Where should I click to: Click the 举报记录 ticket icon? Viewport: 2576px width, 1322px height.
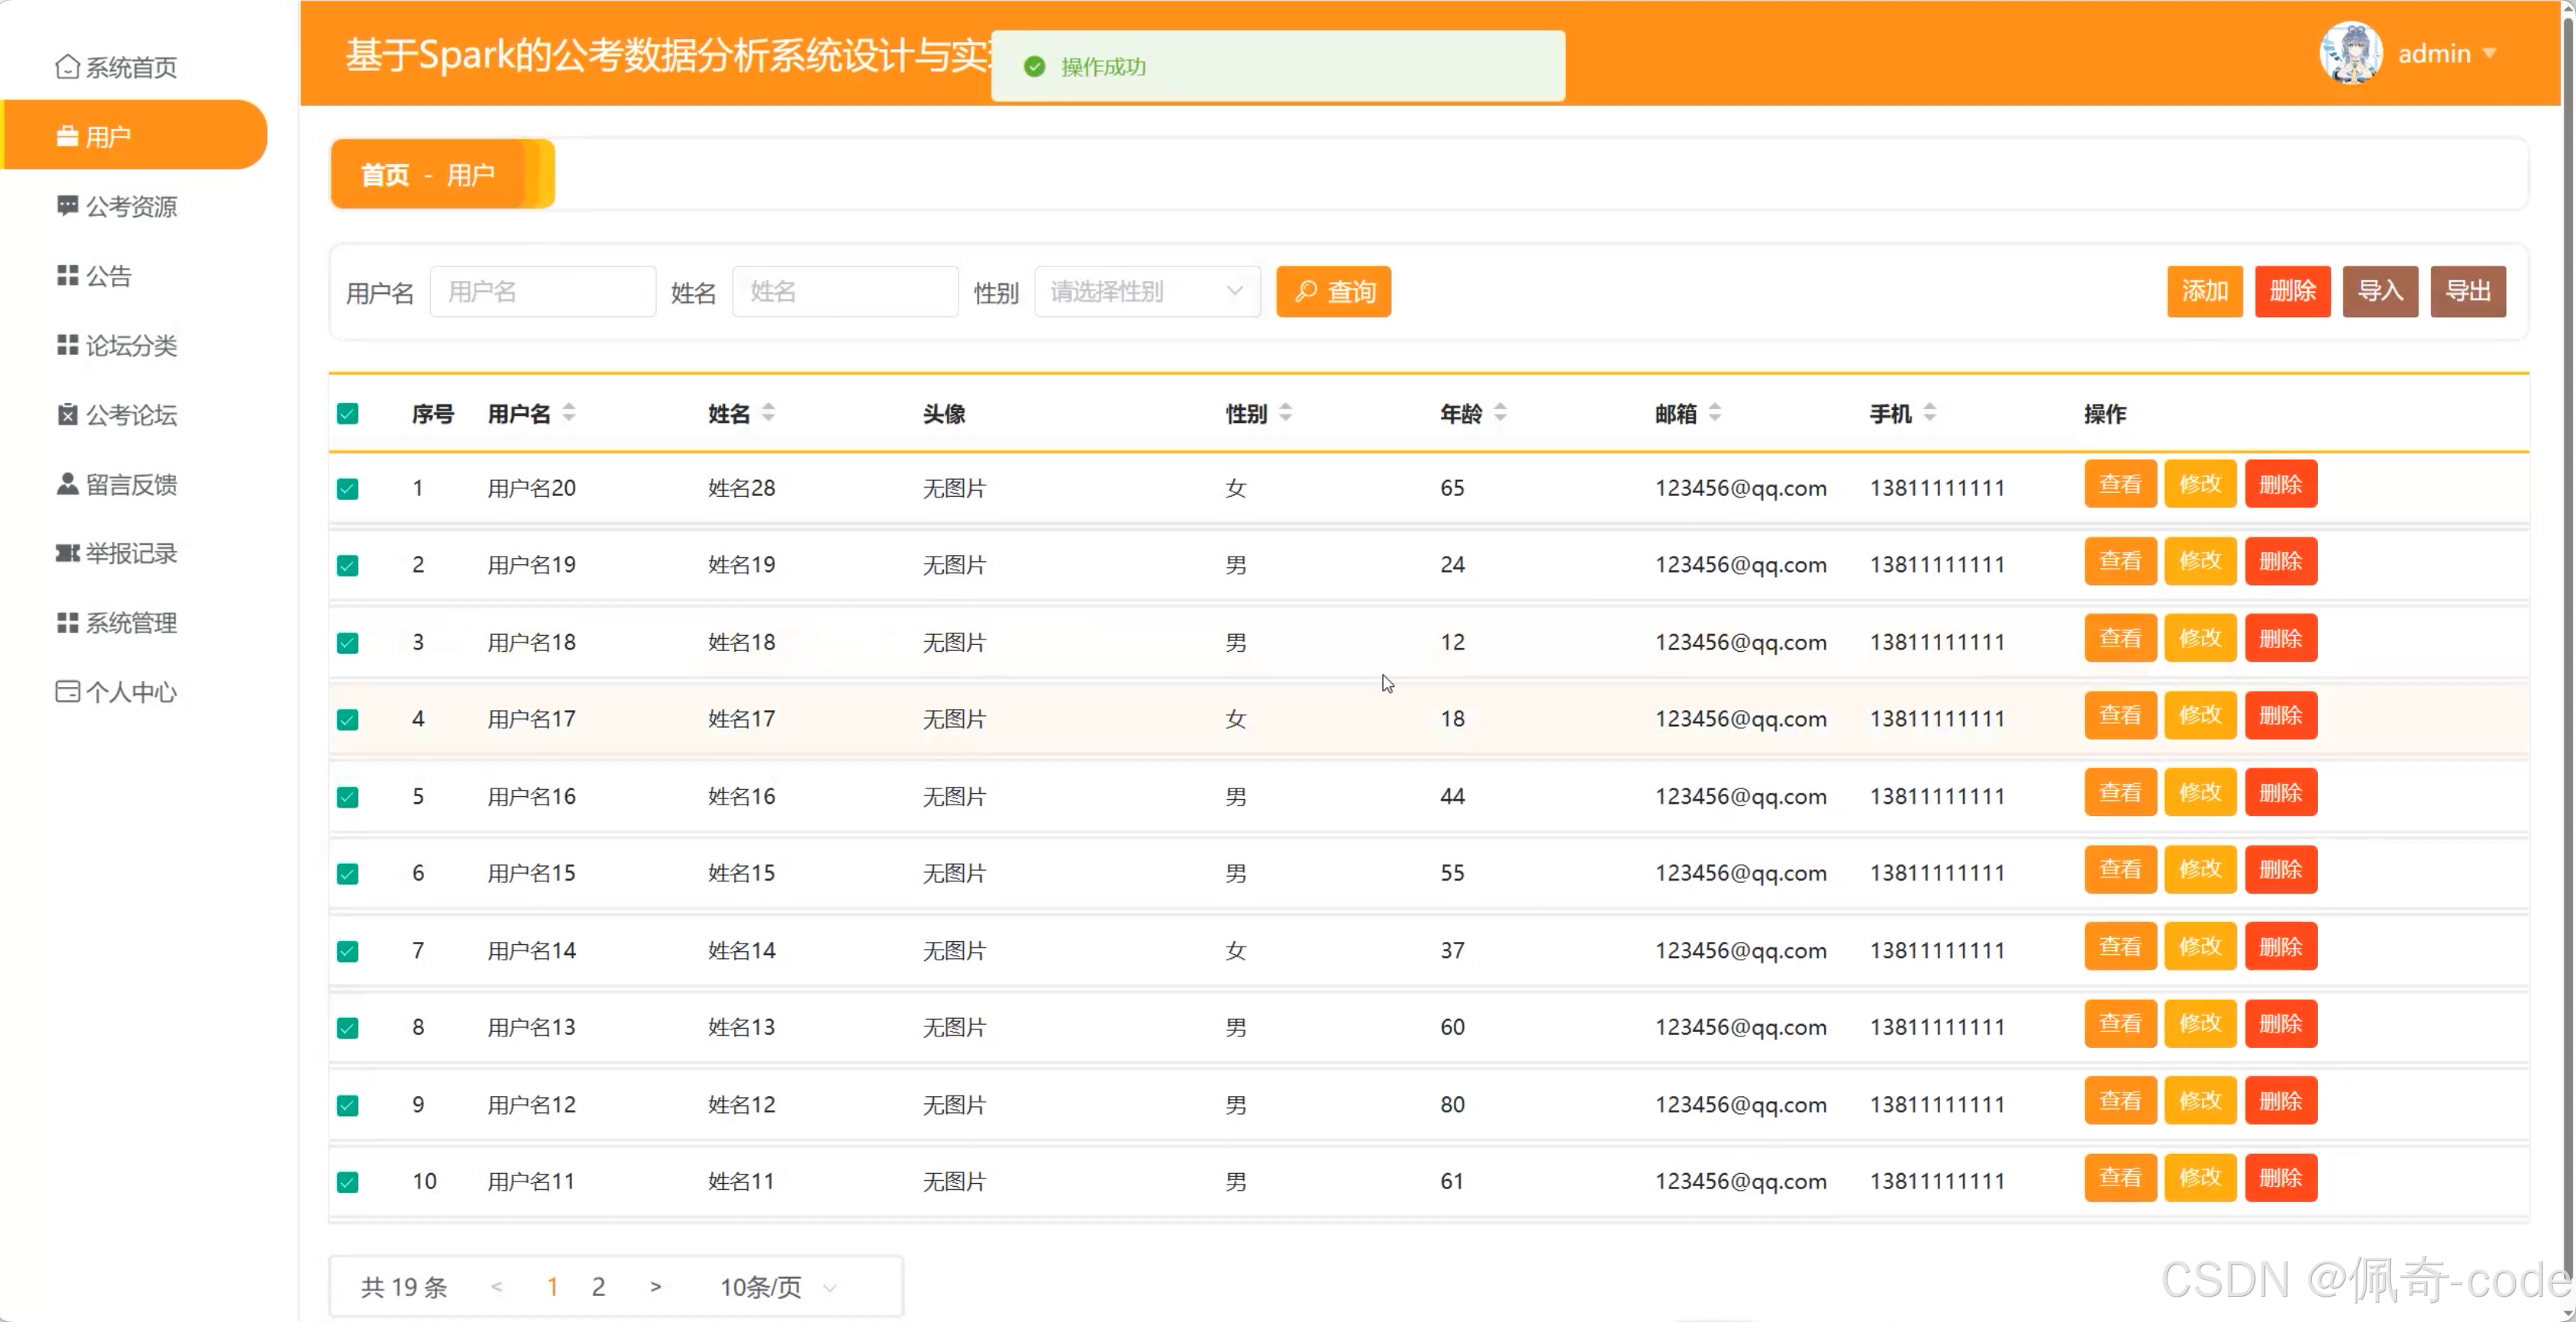tap(67, 553)
